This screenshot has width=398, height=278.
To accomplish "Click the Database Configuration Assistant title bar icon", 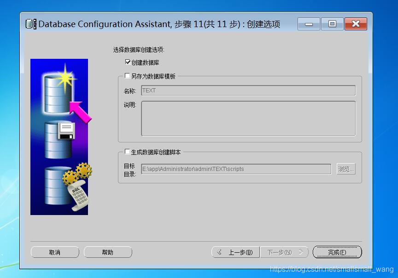I will click(x=31, y=24).
